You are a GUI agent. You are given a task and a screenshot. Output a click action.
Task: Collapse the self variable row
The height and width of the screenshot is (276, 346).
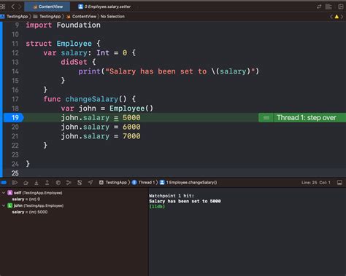[4, 193]
